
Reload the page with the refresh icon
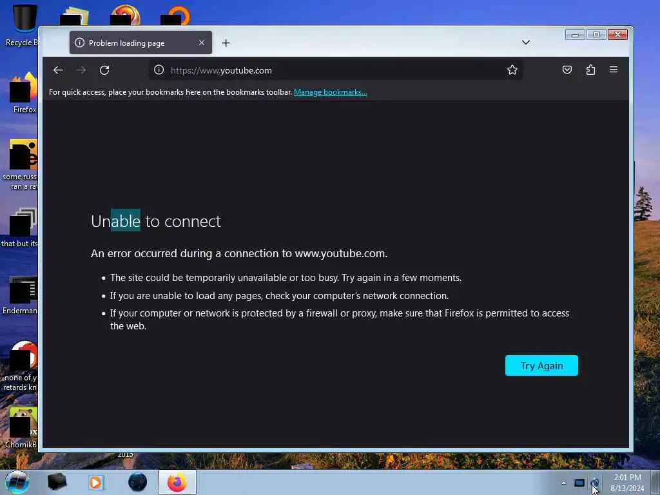coord(104,70)
